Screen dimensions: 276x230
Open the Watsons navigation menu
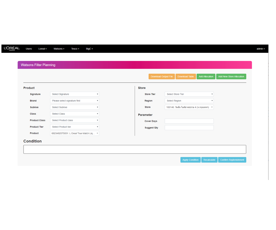pos(59,49)
